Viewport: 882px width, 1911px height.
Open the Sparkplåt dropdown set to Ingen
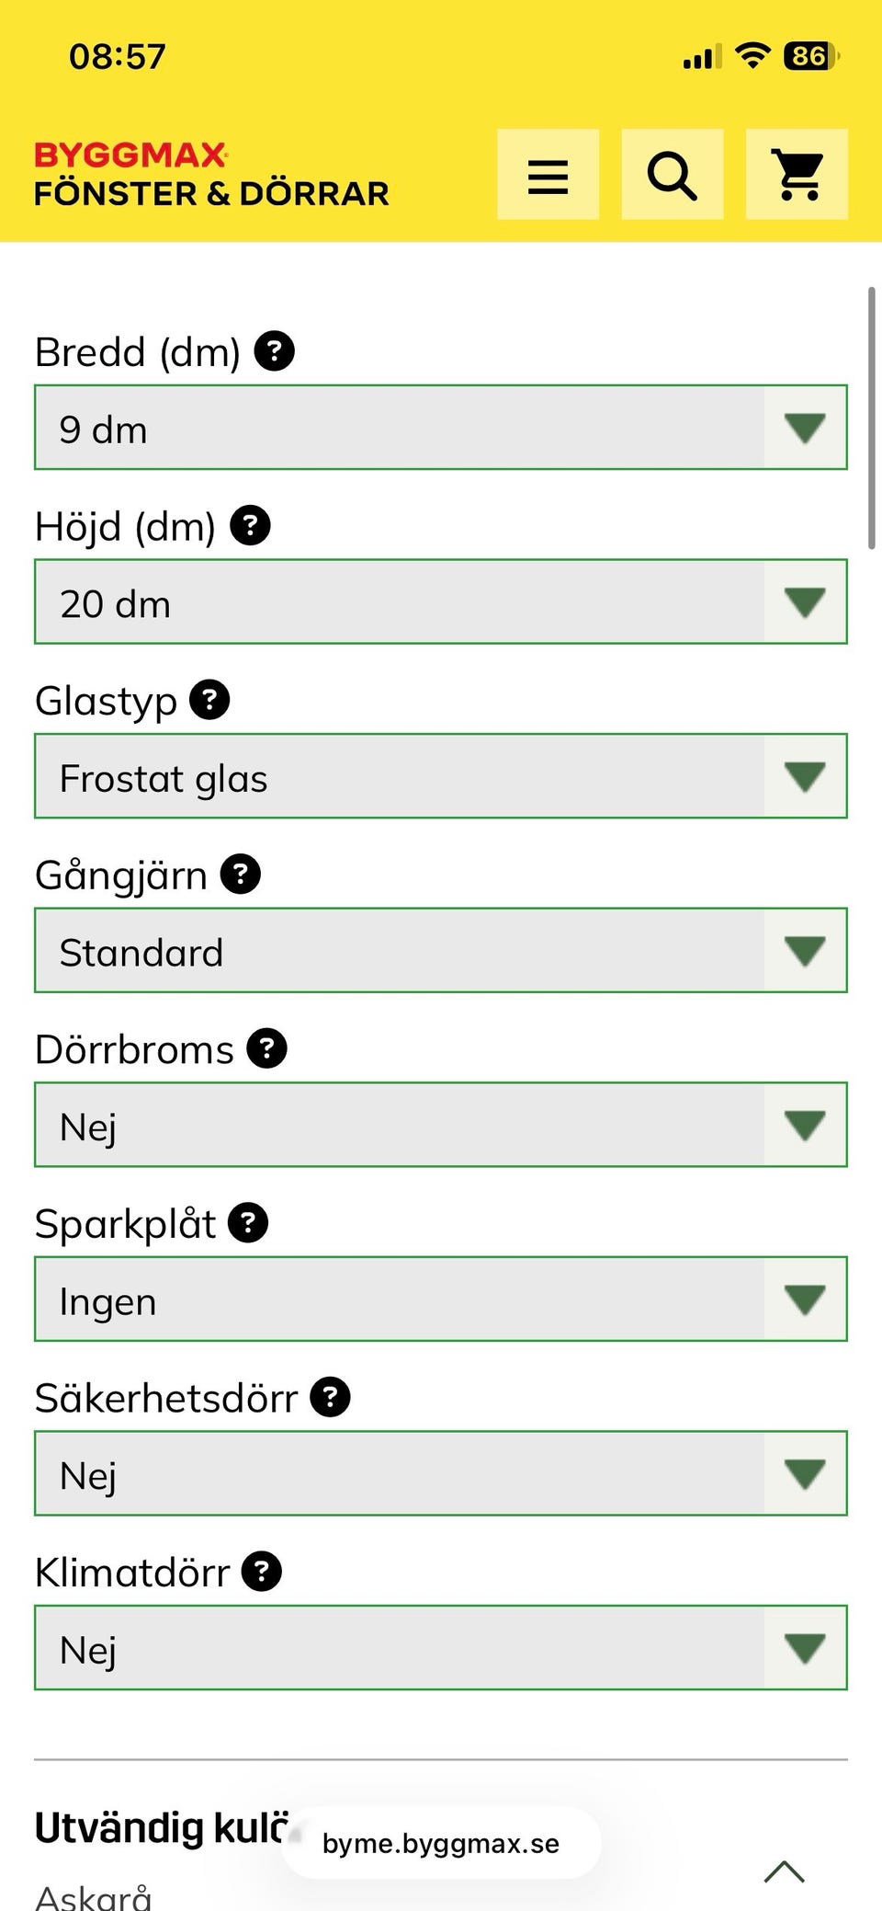(440, 1299)
